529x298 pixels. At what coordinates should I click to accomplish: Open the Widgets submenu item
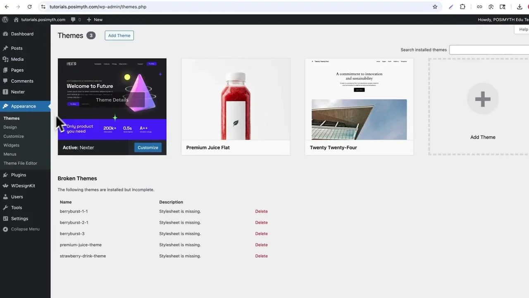pos(12,145)
